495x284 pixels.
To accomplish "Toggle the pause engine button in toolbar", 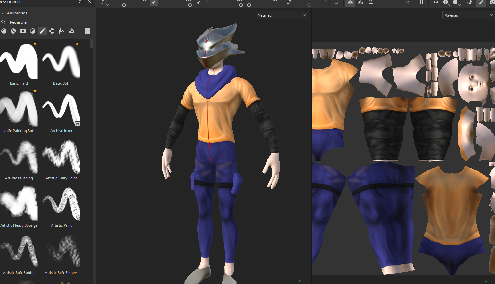I will (421, 2).
